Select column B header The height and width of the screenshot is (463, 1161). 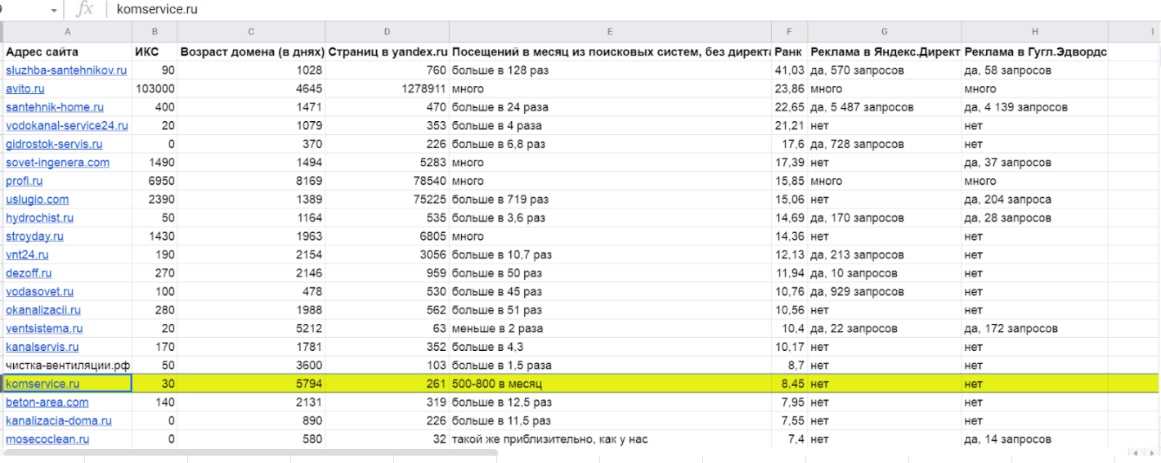[155, 31]
